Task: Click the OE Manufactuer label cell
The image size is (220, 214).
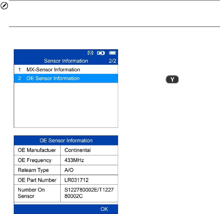Action: [37, 150]
